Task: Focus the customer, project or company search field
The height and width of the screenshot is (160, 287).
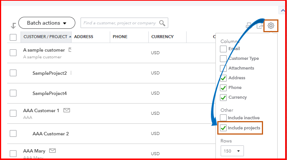Action: (120, 23)
